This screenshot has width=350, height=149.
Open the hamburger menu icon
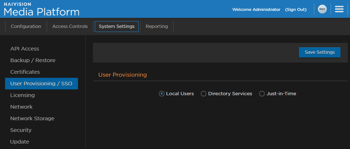[x=339, y=9]
